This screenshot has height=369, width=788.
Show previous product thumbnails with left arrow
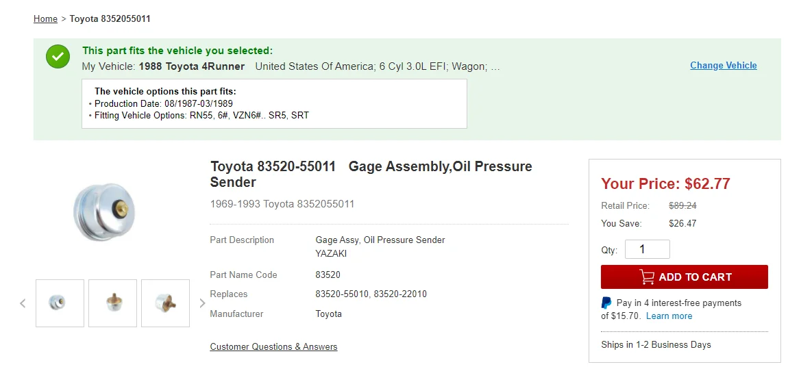point(23,303)
